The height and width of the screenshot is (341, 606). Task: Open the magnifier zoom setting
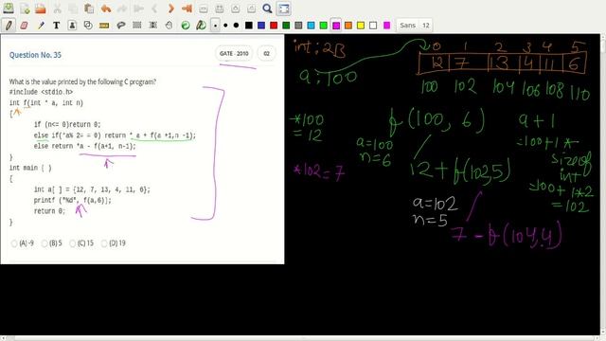(x=267, y=9)
